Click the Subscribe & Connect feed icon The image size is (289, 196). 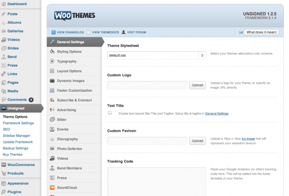click(52, 100)
